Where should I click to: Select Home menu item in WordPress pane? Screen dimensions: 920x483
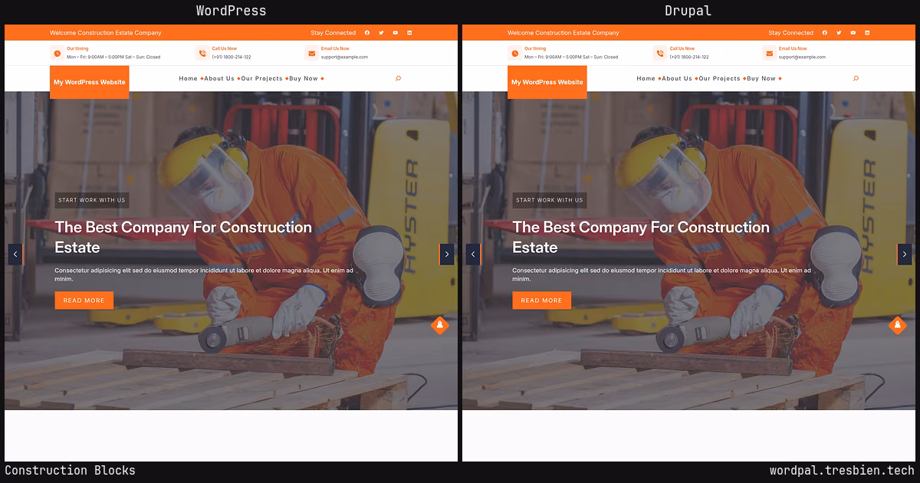click(x=189, y=78)
